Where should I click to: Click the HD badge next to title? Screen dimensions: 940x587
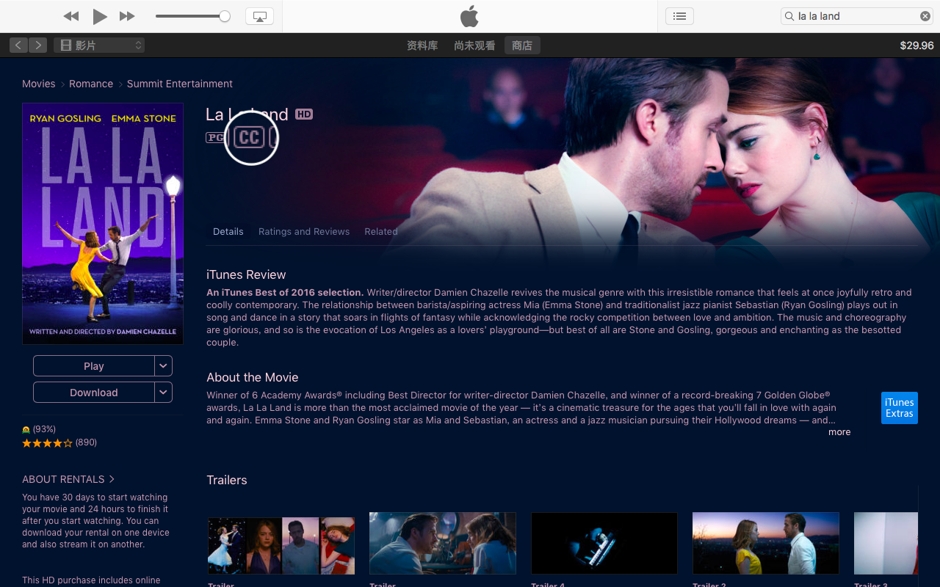(304, 114)
